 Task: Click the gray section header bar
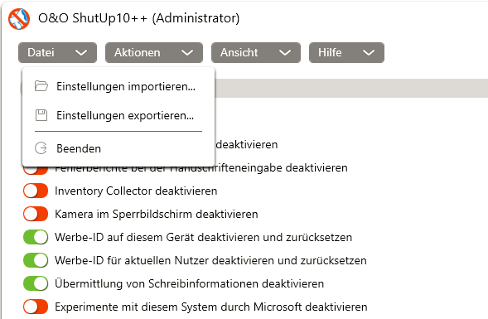(351, 88)
